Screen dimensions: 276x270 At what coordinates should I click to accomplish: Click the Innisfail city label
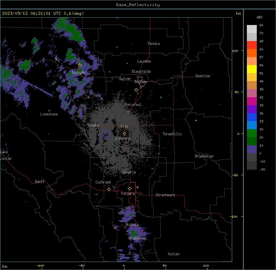[x=133, y=105]
